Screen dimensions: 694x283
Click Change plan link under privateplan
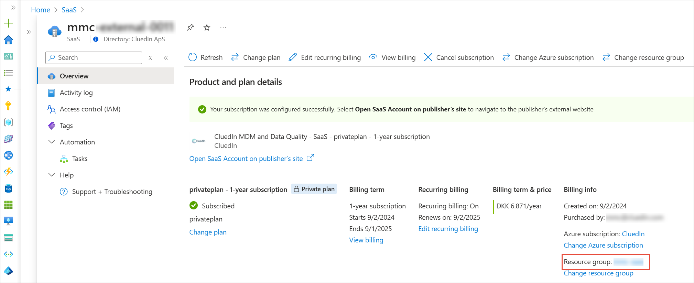coord(208,232)
